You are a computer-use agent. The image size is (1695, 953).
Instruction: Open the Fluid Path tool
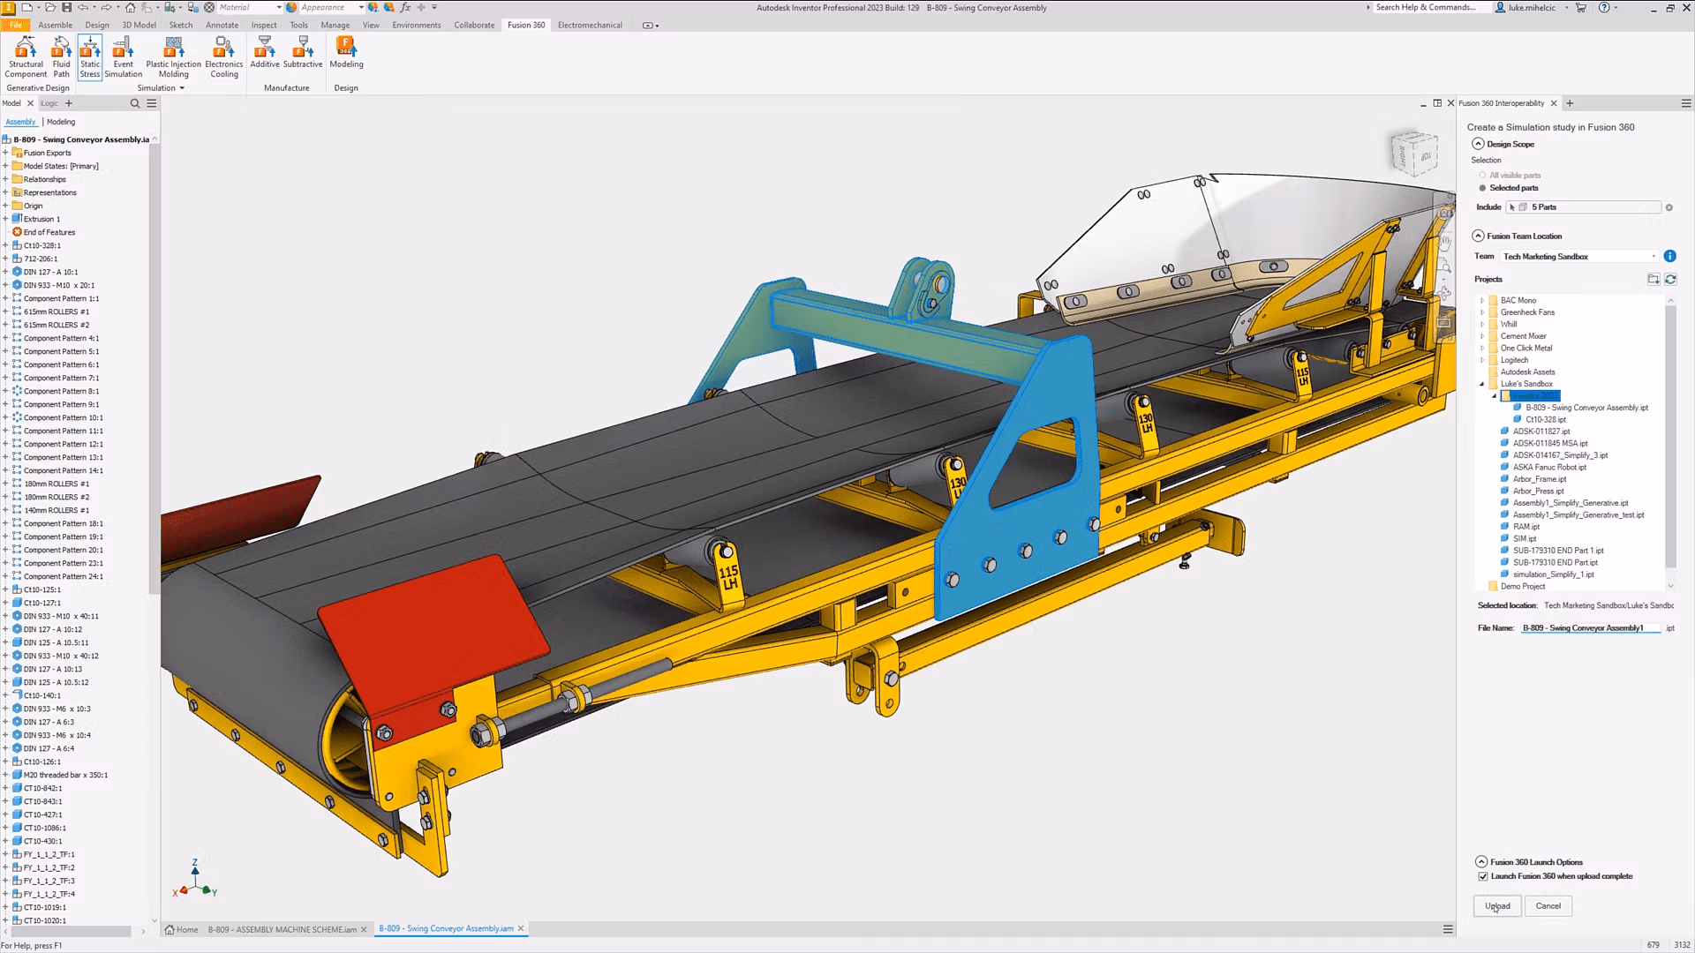[x=61, y=57]
